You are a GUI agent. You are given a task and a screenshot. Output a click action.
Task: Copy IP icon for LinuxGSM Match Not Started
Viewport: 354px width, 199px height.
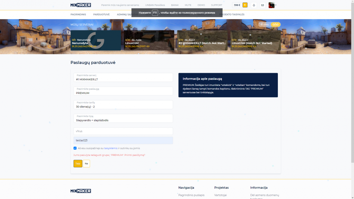click(x=255, y=46)
